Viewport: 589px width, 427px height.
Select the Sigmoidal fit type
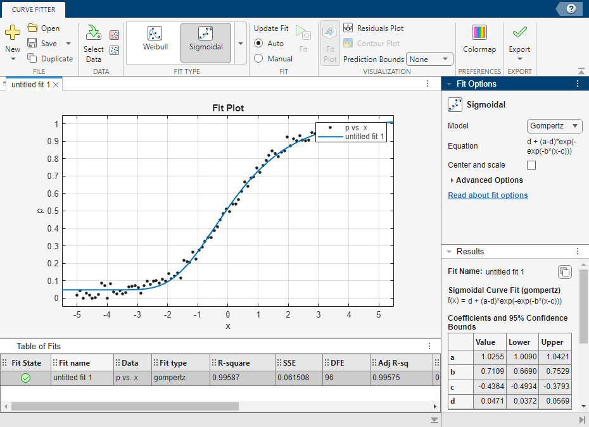click(x=206, y=38)
